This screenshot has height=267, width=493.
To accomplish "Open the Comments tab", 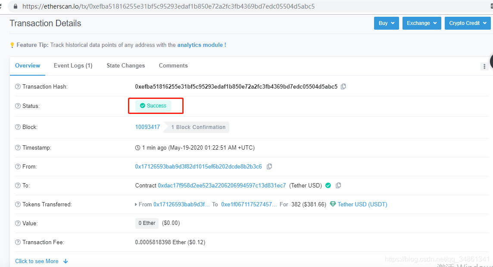I will coord(173,66).
